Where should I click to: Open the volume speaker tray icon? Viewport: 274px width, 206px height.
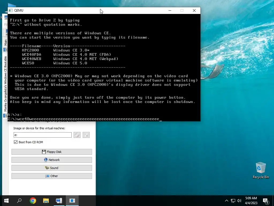coord(239,201)
